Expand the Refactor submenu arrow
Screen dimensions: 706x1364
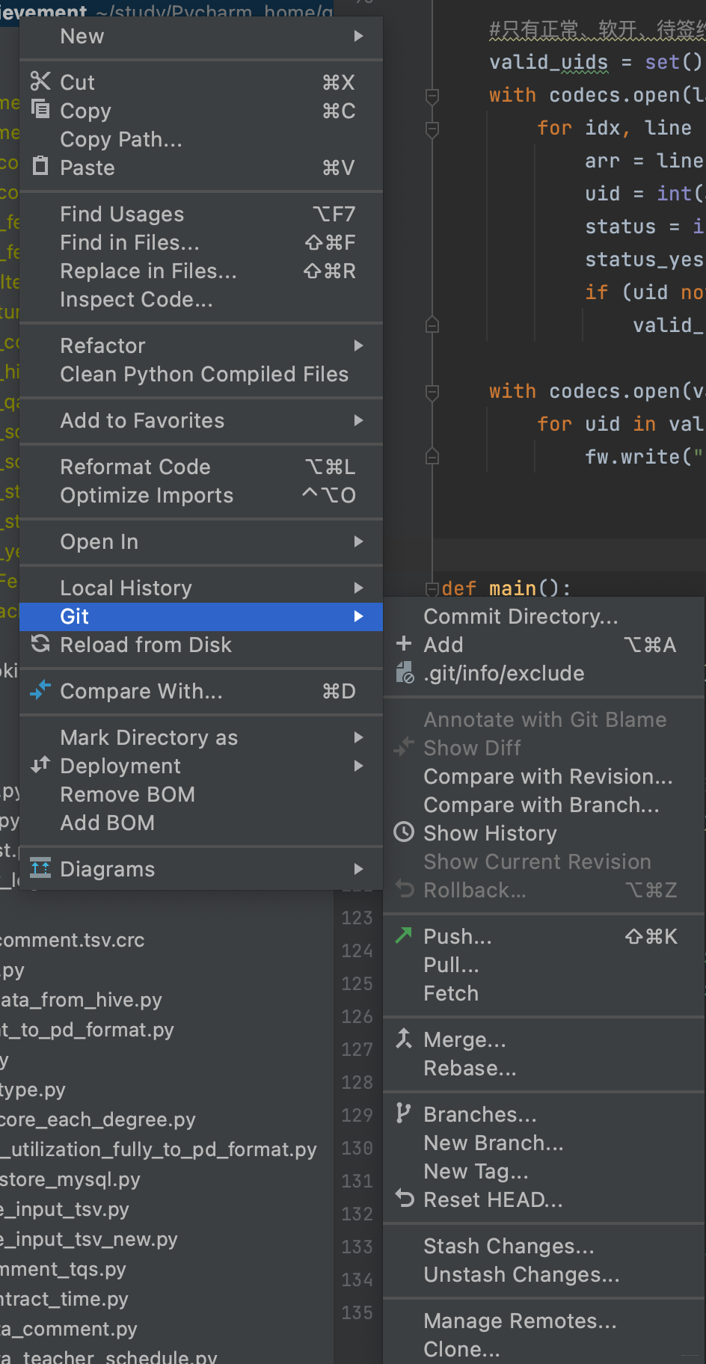(x=359, y=345)
